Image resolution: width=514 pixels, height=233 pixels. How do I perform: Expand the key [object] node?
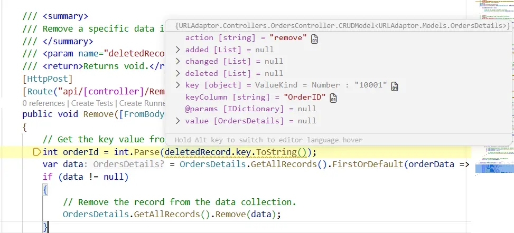[177, 85]
